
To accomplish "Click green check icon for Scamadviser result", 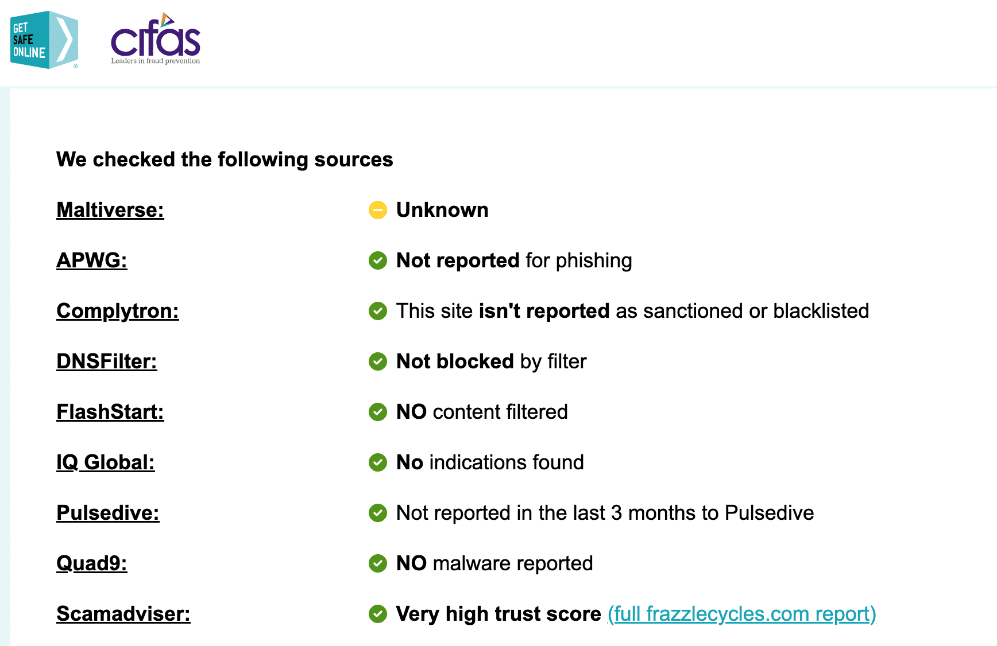I will (377, 614).
